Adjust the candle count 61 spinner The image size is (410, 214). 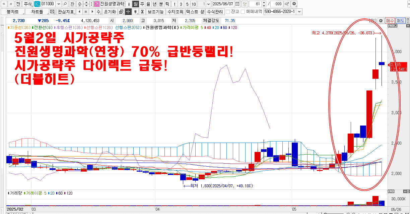coord(264,4)
